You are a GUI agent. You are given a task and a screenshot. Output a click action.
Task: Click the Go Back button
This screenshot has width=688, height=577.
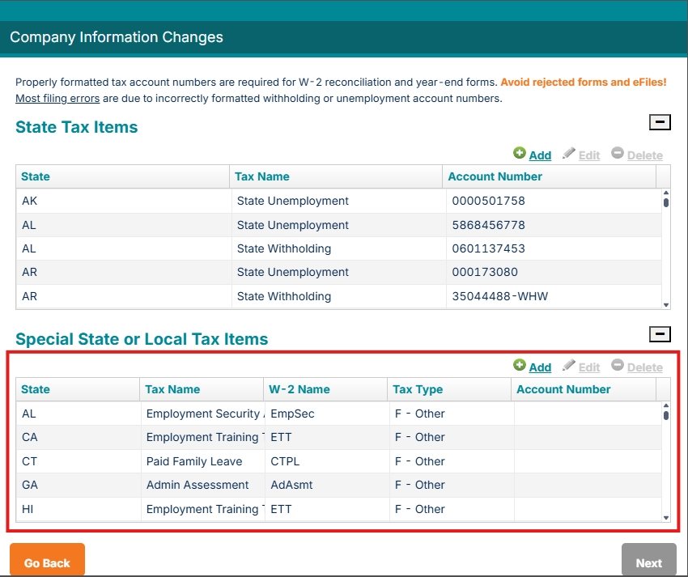[48, 560]
